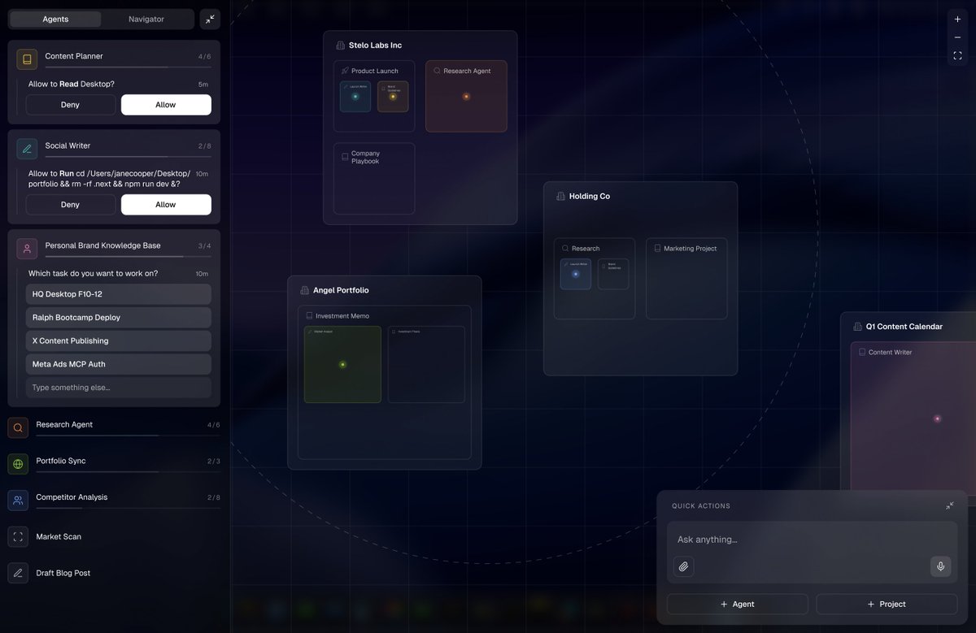Open Research Agent search icon in sidebar

point(18,427)
